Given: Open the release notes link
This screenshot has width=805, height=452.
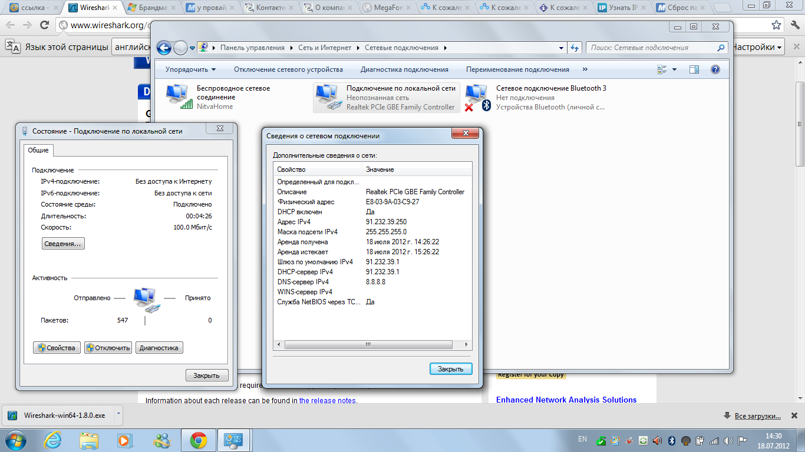Looking at the screenshot, I should pyautogui.click(x=328, y=401).
